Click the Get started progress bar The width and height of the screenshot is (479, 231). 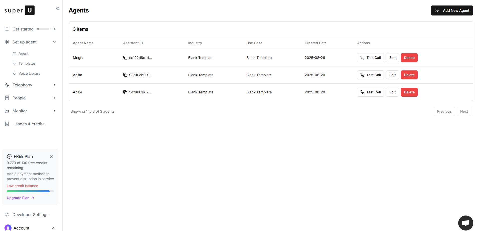click(x=43, y=29)
